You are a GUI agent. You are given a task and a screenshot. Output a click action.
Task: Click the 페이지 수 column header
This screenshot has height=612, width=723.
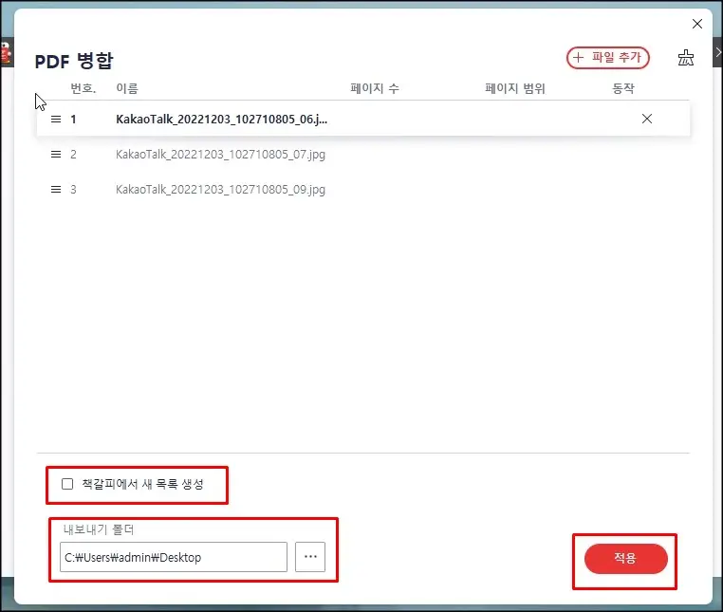(x=375, y=88)
